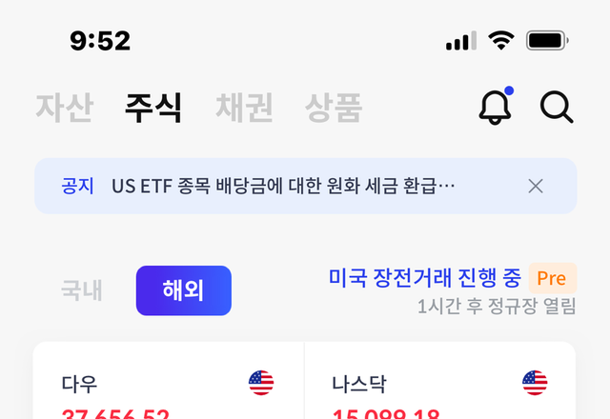This screenshot has height=419, width=610.
Task: Switch to the 채권 tab
Action: (x=244, y=108)
